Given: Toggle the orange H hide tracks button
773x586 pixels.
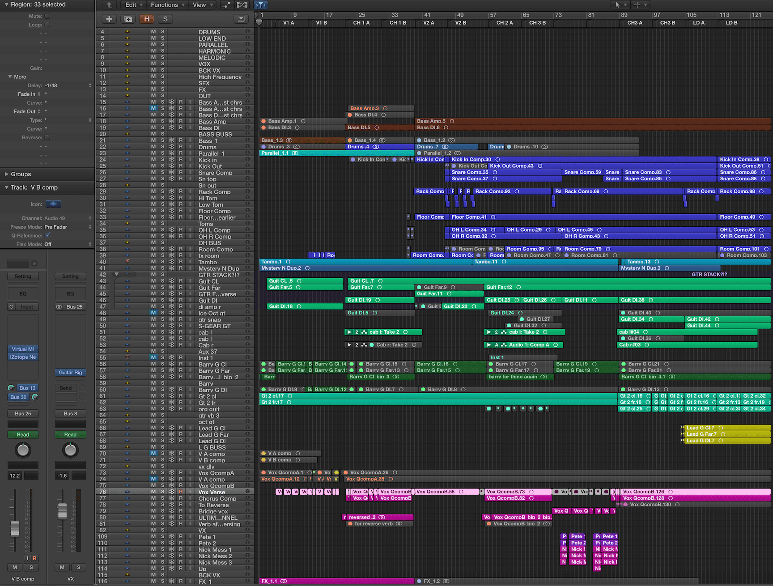Looking at the screenshot, I should (147, 19).
